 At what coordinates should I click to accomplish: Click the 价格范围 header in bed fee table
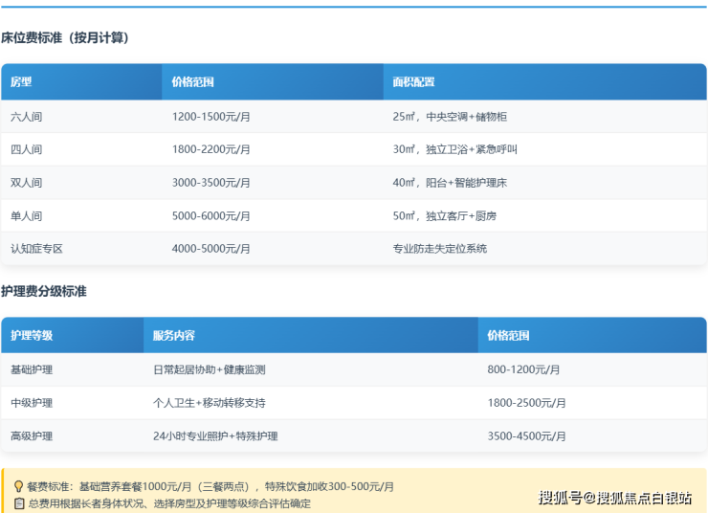tap(193, 82)
